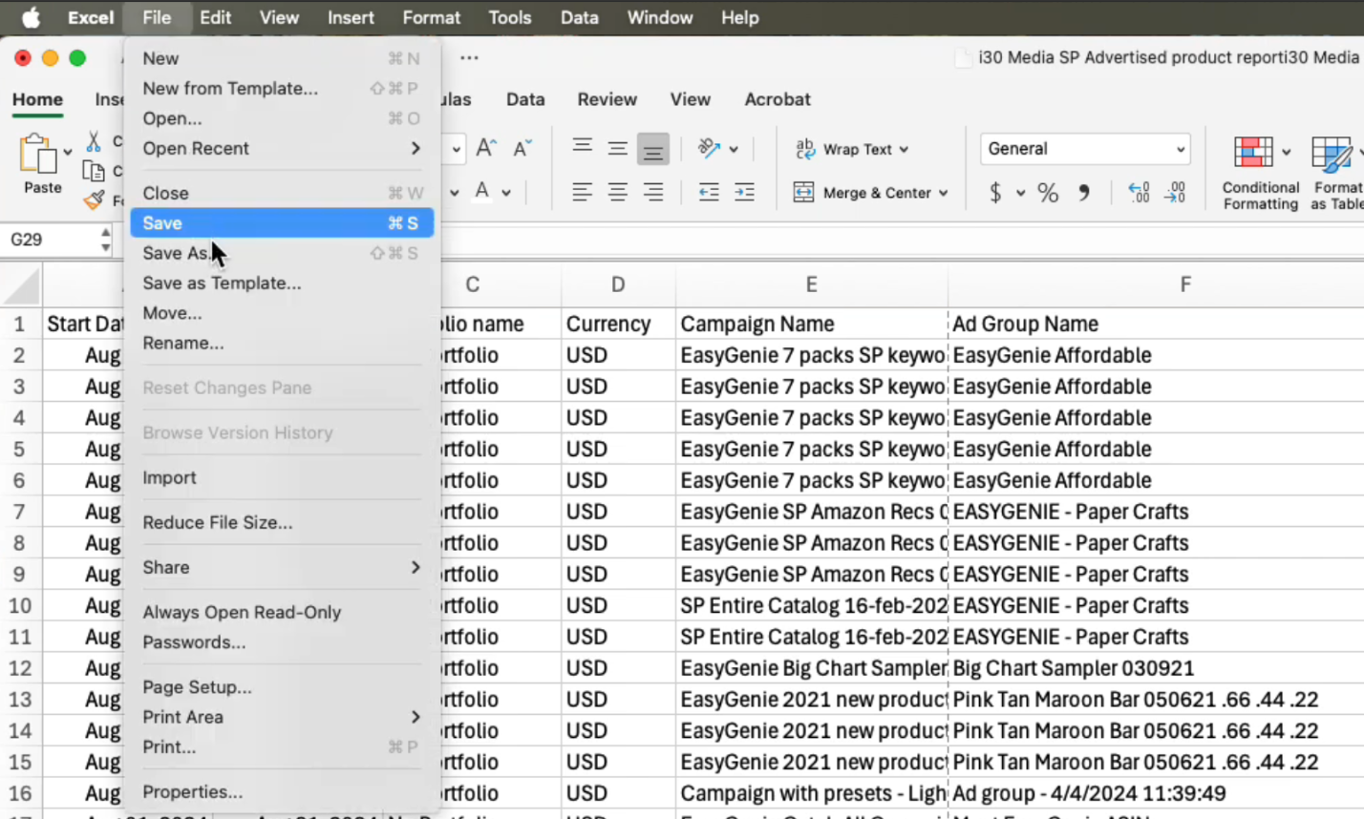This screenshot has height=819, width=1364.
Task: Apply the currency dollar sign format
Action: pos(995,193)
